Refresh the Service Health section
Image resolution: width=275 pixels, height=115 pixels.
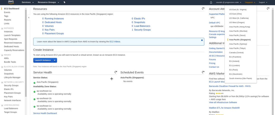[x=116, y=72]
